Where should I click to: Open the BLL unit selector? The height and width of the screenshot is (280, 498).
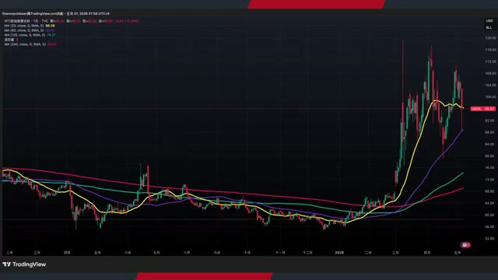(489, 28)
